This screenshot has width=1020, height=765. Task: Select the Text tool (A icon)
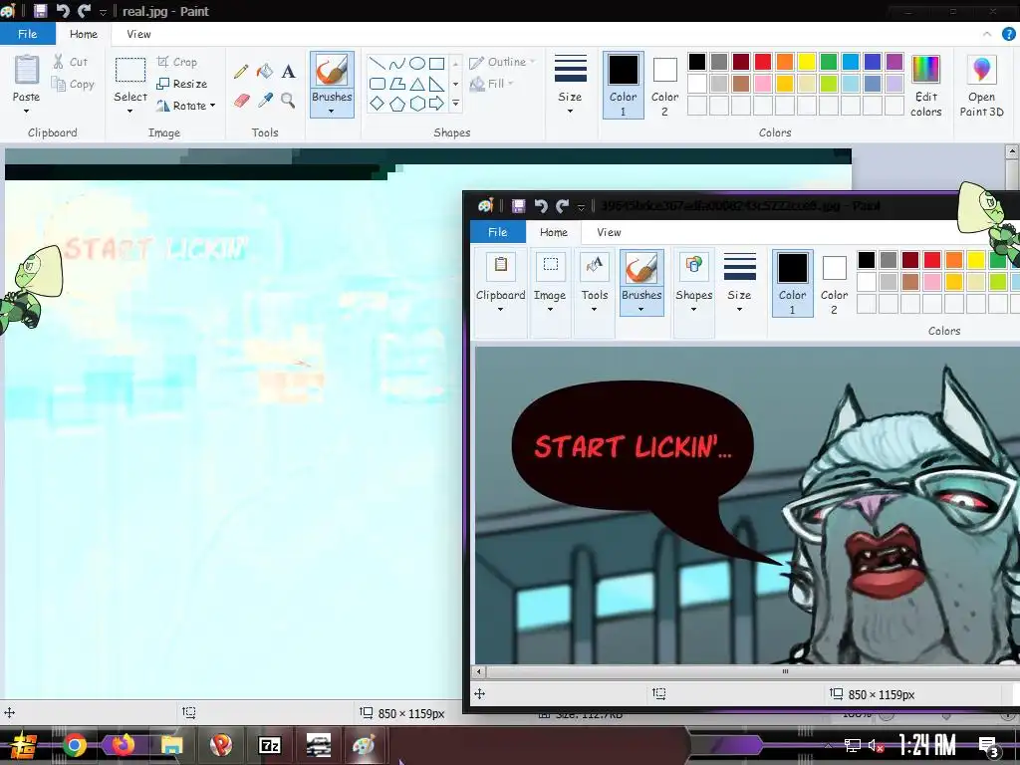288,71
